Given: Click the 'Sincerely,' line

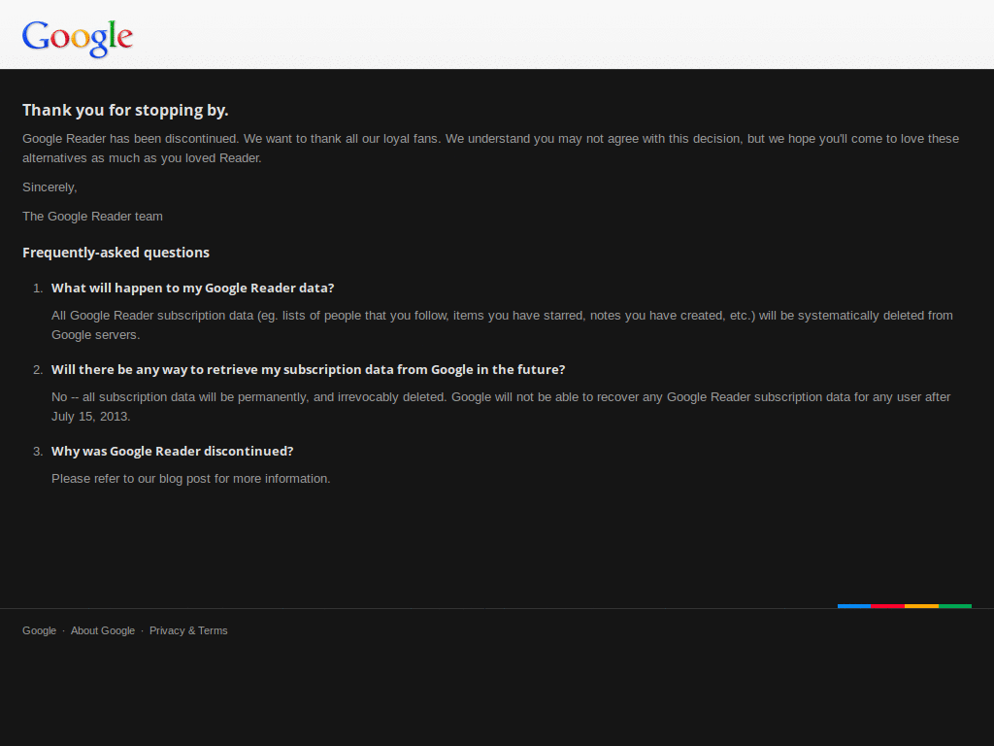Looking at the screenshot, I should pyautogui.click(x=50, y=187).
